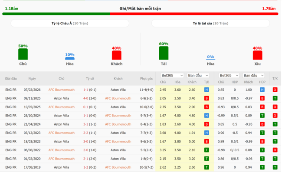This screenshot has height=173, width=282.
Task: Click the green 50% Chủ bar
Action: (23, 54)
